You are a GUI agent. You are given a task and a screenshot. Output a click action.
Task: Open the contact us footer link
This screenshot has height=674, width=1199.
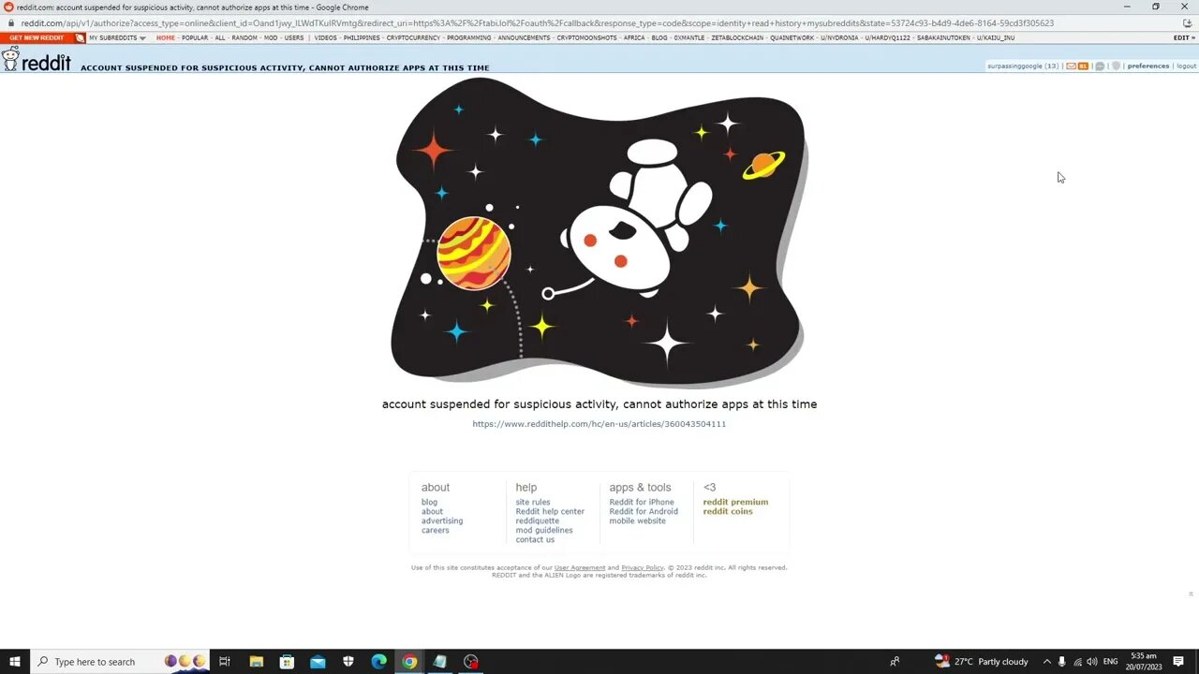click(x=535, y=540)
